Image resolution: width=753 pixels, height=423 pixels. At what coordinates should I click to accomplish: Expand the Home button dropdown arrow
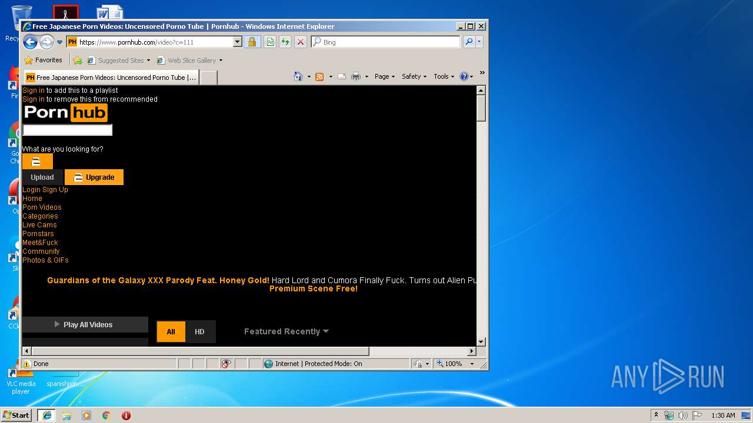(309, 76)
